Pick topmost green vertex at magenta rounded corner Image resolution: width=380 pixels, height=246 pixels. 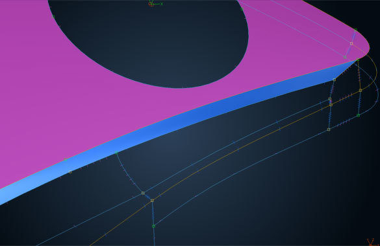[x=355, y=30]
